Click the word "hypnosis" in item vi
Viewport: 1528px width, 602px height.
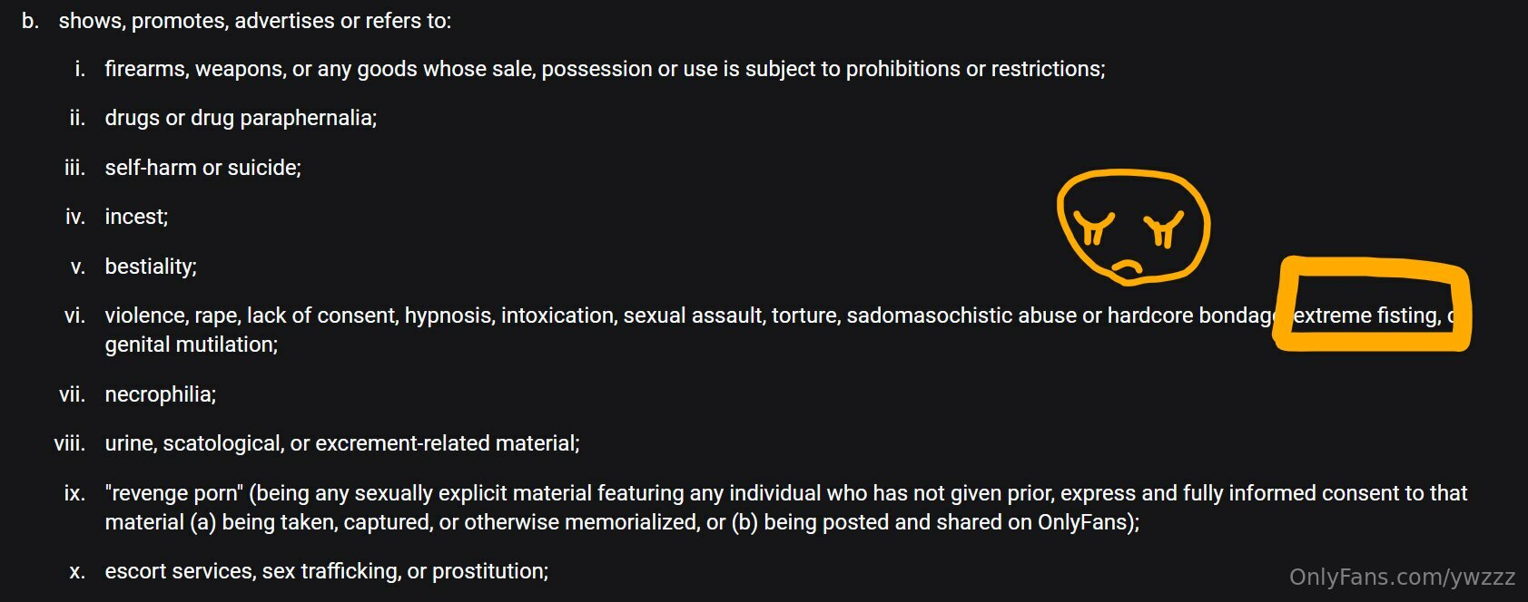coord(446,316)
